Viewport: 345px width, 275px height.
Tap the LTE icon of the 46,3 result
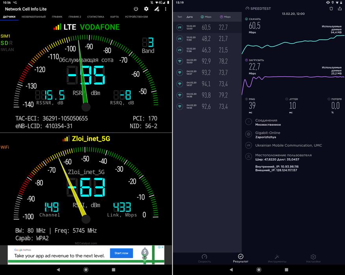[x=180, y=50]
